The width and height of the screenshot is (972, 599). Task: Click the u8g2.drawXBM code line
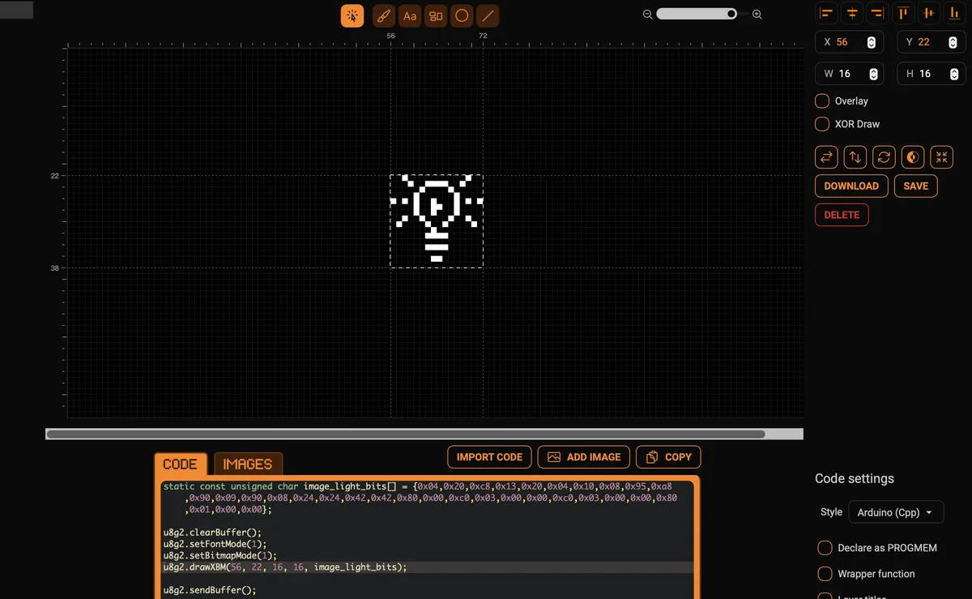click(285, 567)
